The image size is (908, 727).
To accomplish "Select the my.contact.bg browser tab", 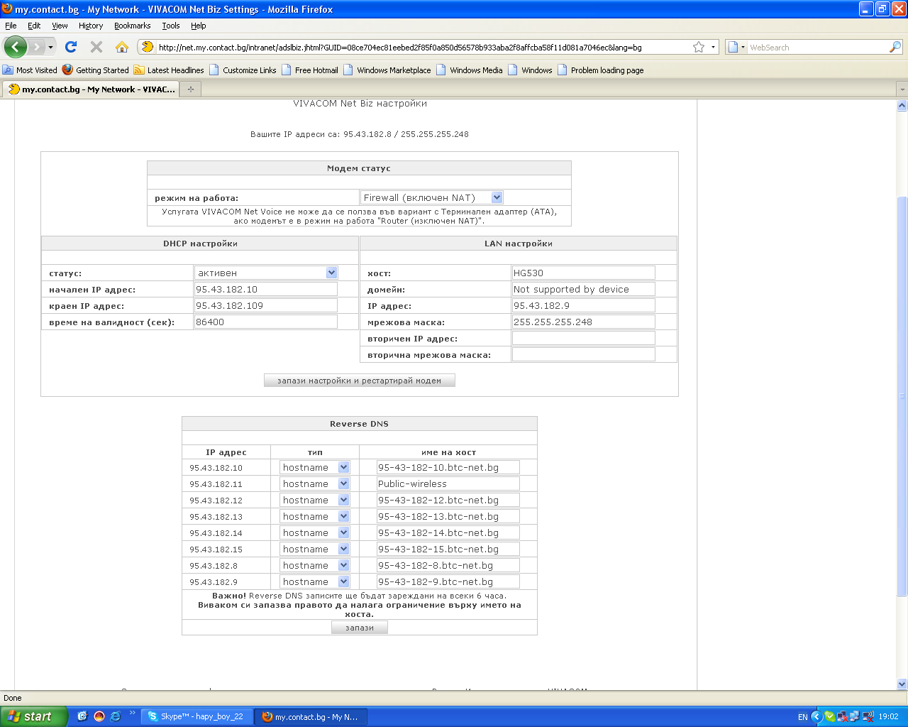I will 91,89.
